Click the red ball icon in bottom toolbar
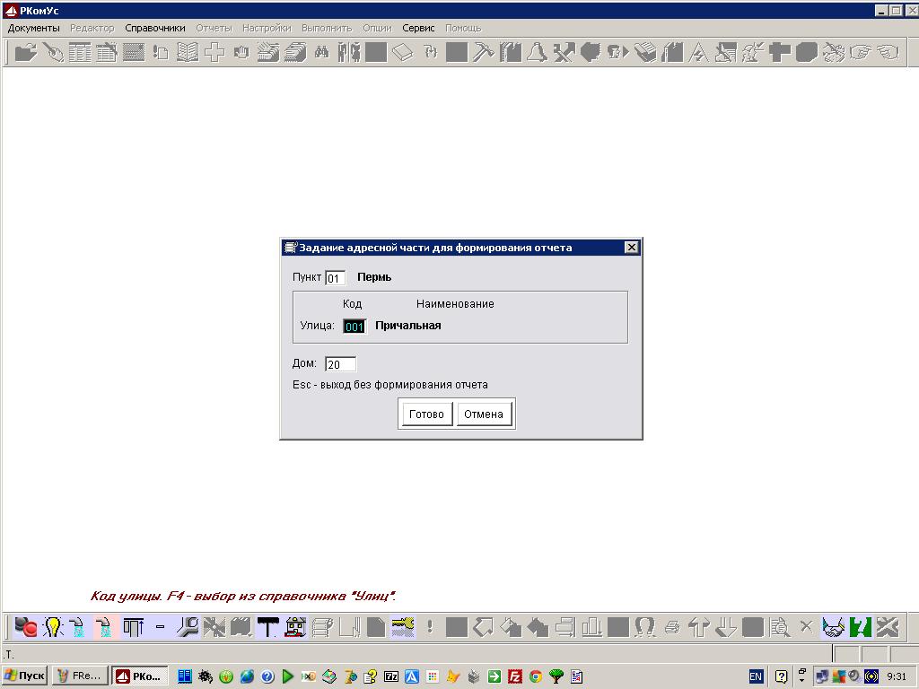 (x=26, y=627)
